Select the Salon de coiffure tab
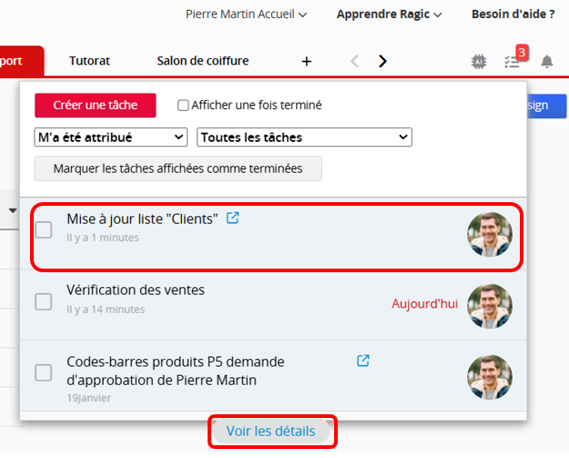569x458 pixels. coord(202,61)
